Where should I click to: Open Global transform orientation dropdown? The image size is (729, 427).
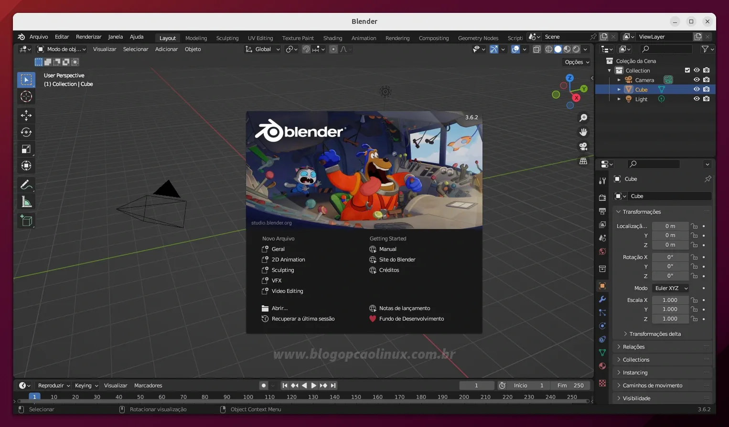(262, 49)
